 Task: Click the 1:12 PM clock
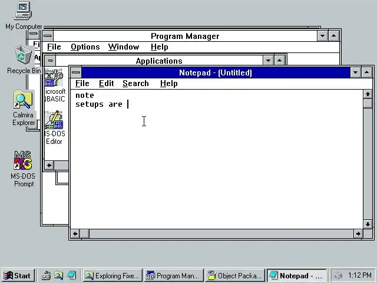click(360, 275)
